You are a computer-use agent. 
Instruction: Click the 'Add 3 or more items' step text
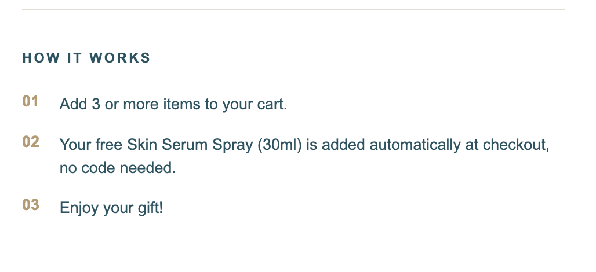[x=173, y=104]
